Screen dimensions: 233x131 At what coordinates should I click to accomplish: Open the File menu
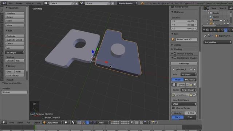coord(11,3)
